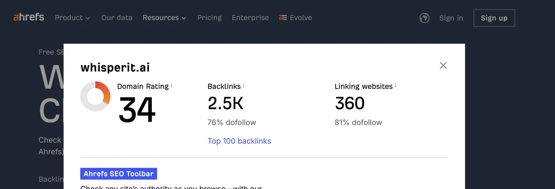Open the Enterprise page
The width and height of the screenshot is (555, 189).
coord(250,18)
